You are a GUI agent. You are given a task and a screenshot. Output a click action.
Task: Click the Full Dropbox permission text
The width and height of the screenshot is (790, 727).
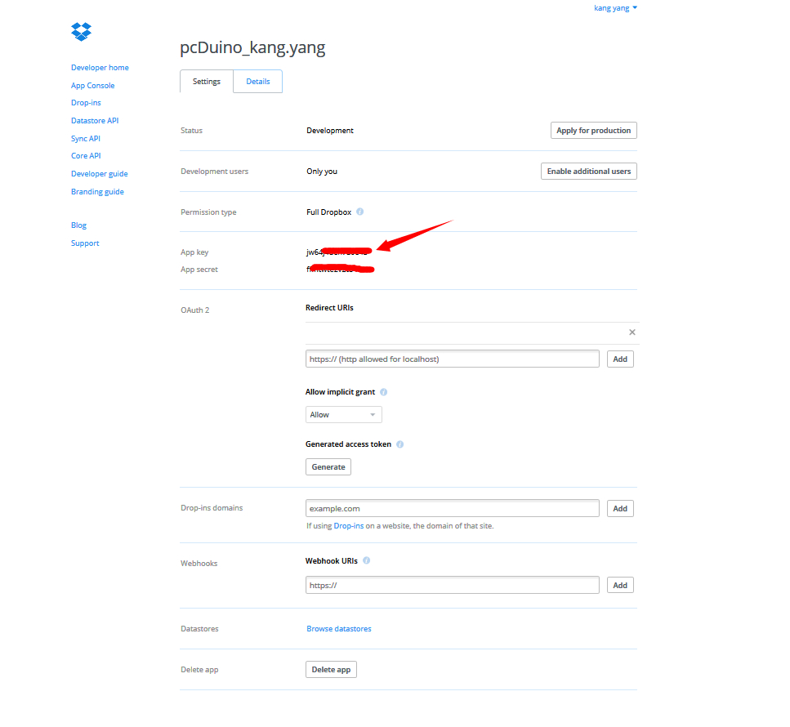pyautogui.click(x=329, y=212)
